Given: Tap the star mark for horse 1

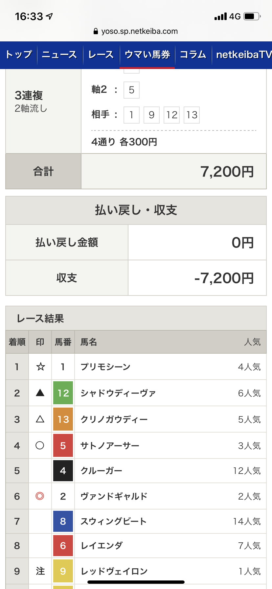Looking at the screenshot, I should [x=40, y=366].
